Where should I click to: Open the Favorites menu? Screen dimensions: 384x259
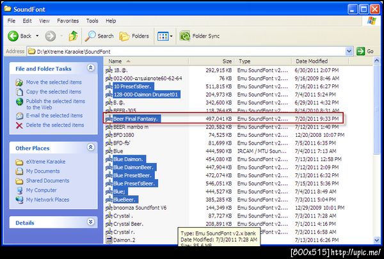pos(68,21)
